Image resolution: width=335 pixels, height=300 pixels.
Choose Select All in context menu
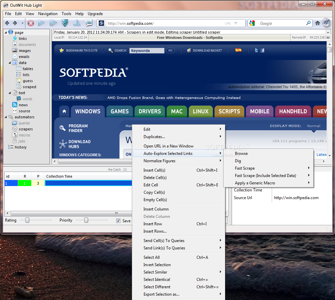point(179,257)
